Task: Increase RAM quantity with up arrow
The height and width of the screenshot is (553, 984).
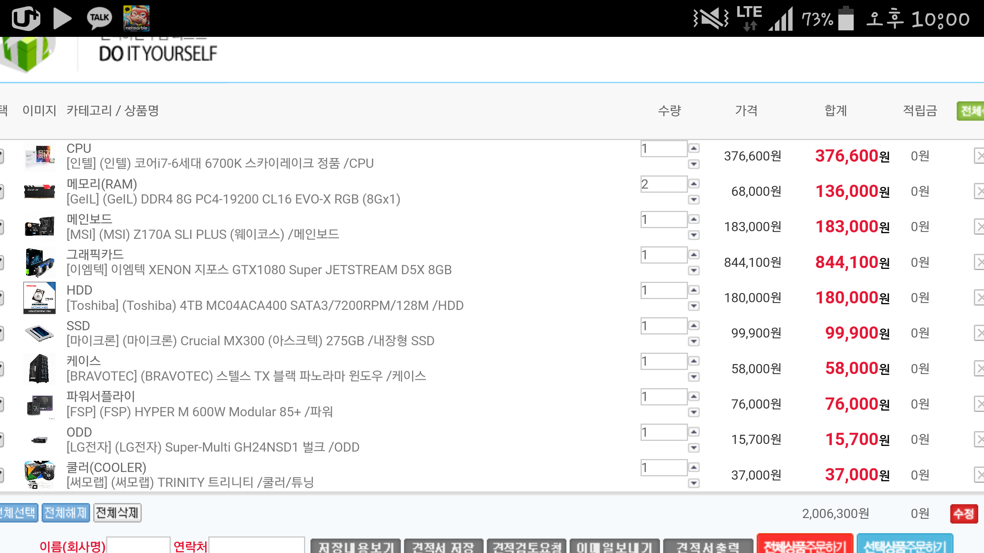Action: [694, 184]
